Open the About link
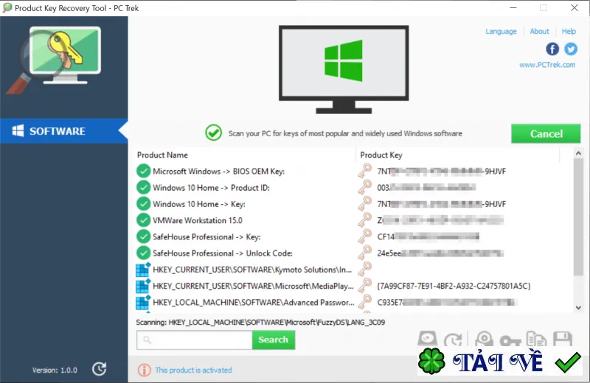The image size is (590, 383). 539,32
